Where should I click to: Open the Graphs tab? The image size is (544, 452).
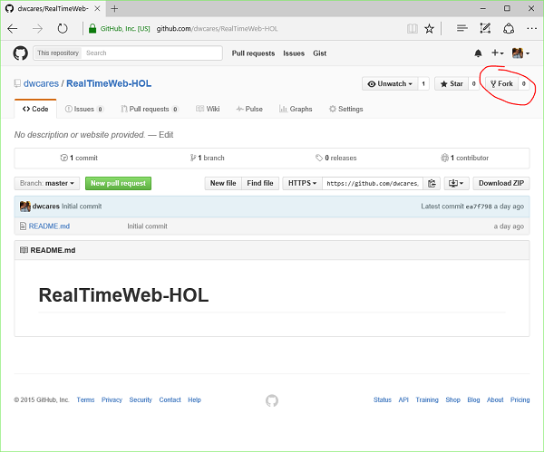(x=296, y=109)
